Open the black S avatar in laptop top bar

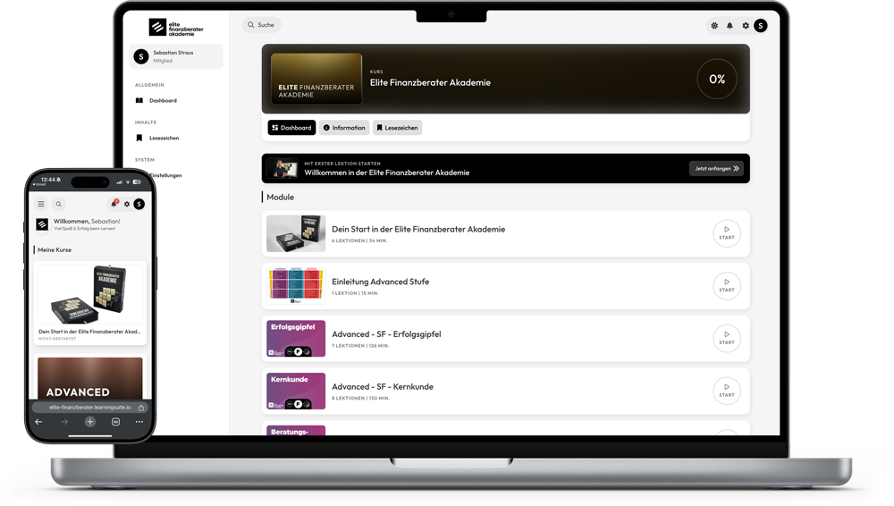coord(761,26)
